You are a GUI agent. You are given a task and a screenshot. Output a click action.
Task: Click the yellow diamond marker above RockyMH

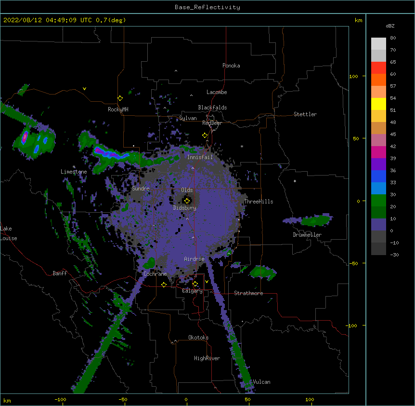pos(120,98)
